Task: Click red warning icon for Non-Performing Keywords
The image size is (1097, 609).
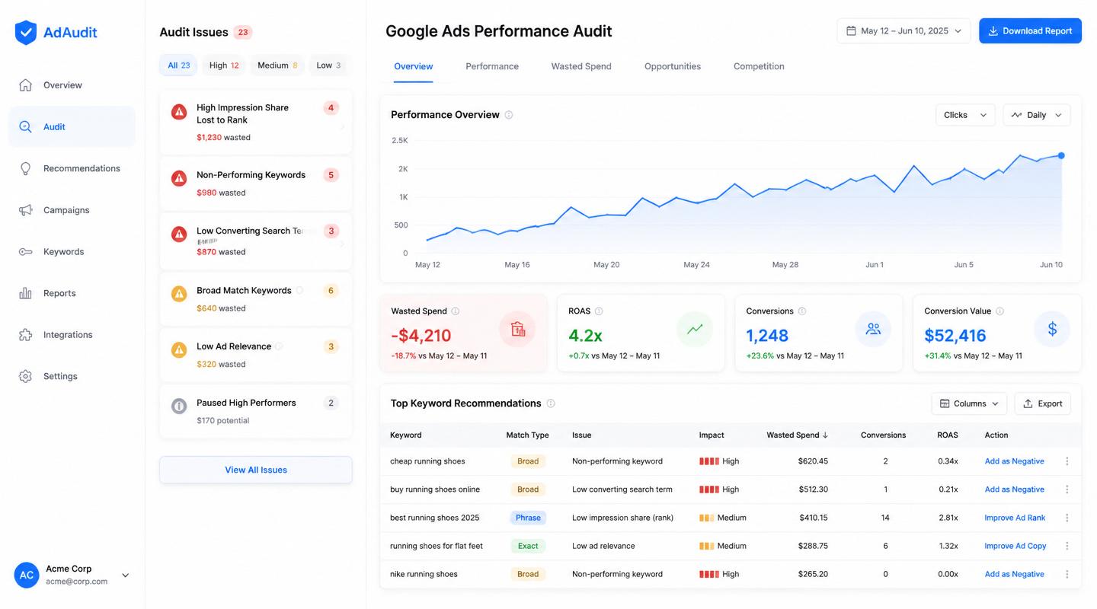Action: [x=179, y=178]
